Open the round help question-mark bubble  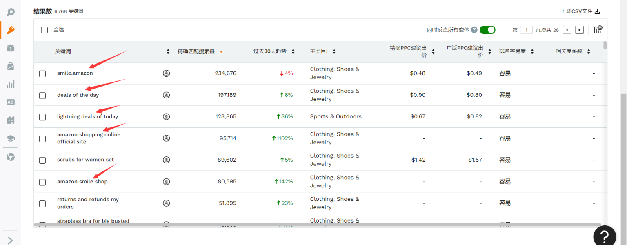click(x=605, y=236)
